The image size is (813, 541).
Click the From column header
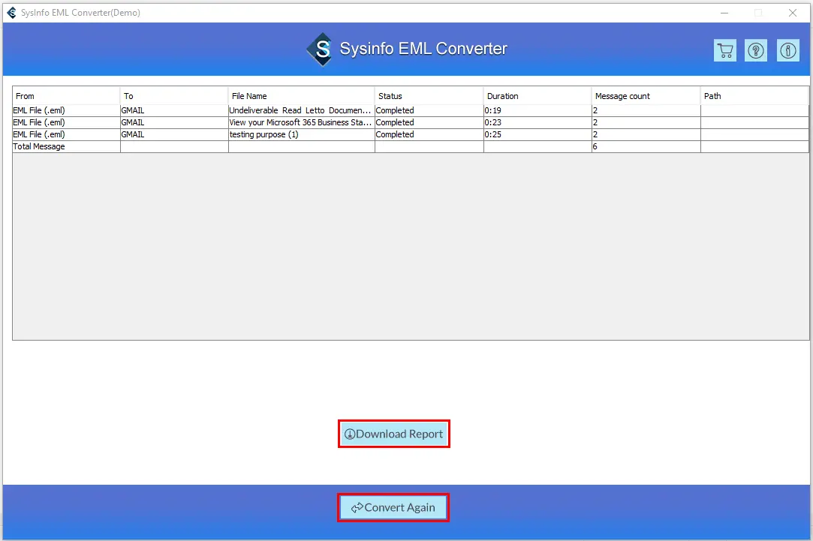coord(66,96)
